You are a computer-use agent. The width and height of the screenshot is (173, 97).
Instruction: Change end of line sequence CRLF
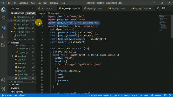tap(135, 95)
